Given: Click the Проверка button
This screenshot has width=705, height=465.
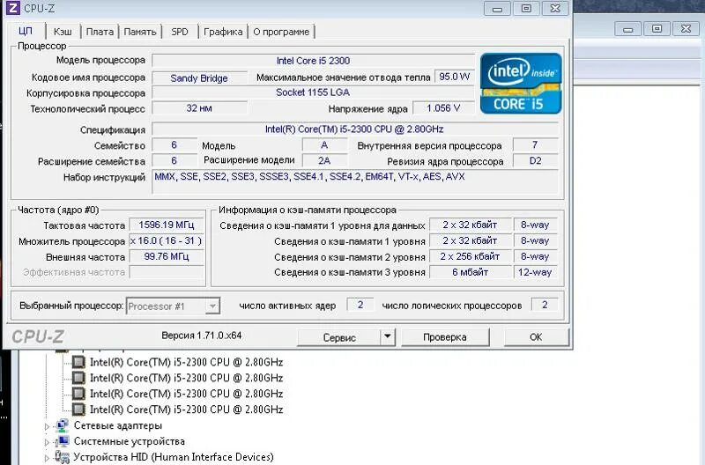Looking at the screenshot, I should pos(445,337).
